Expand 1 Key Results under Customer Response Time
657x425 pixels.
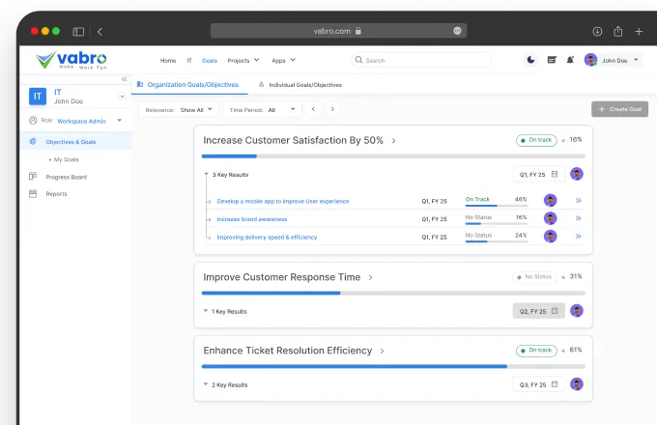click(206, 311)
